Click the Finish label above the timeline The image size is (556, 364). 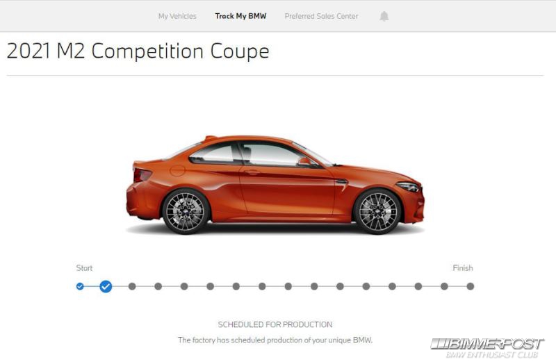click(463, 268)
